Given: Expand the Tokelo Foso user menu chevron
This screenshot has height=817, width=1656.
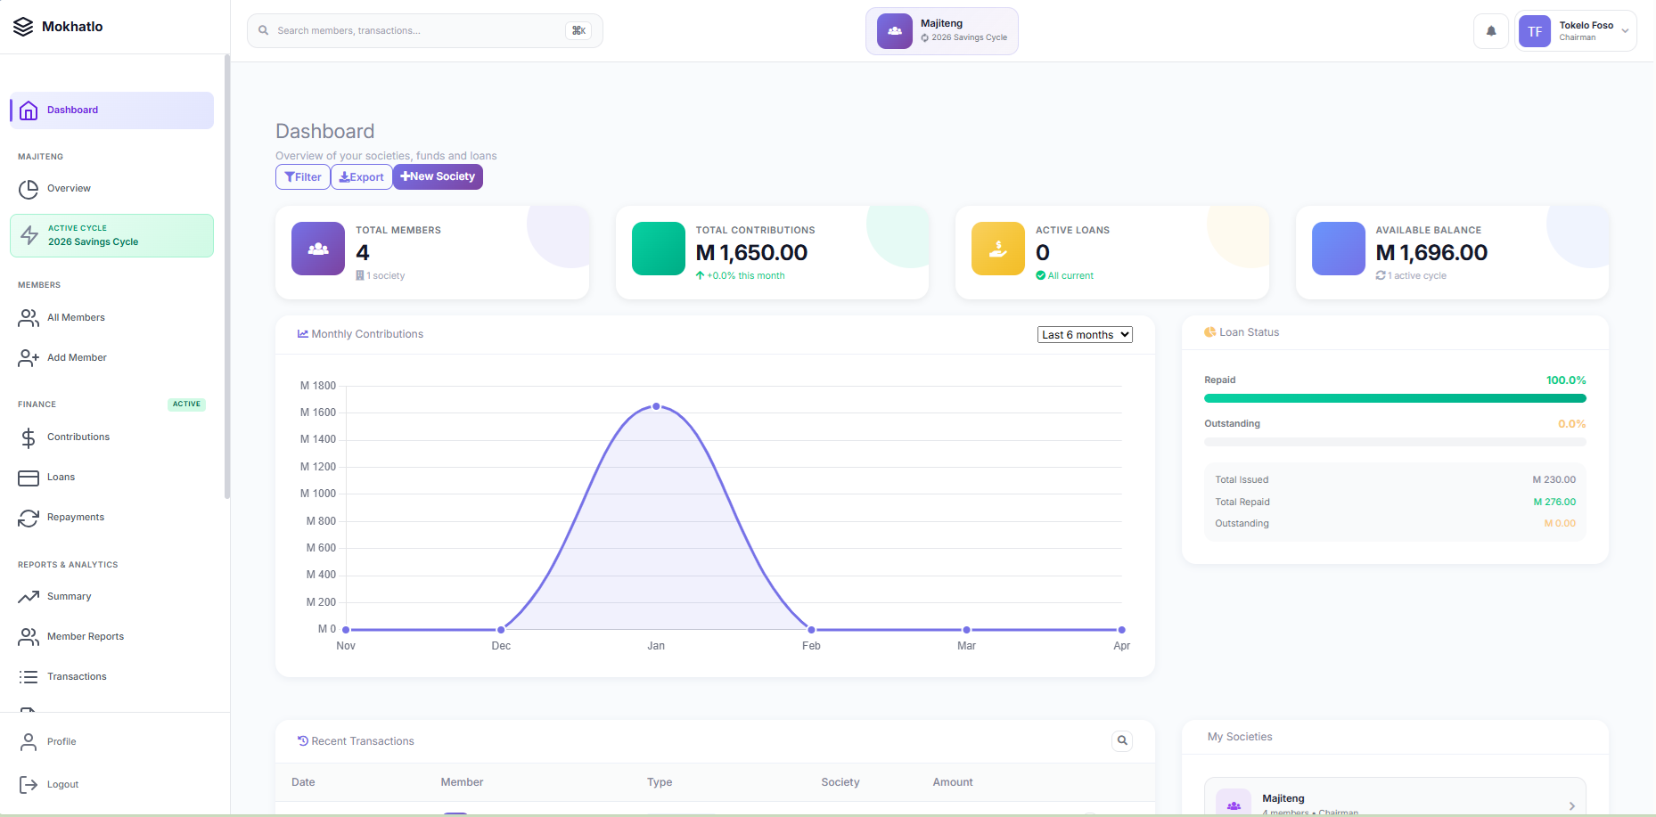Looking at the screenshot, I should (1625, 31).
